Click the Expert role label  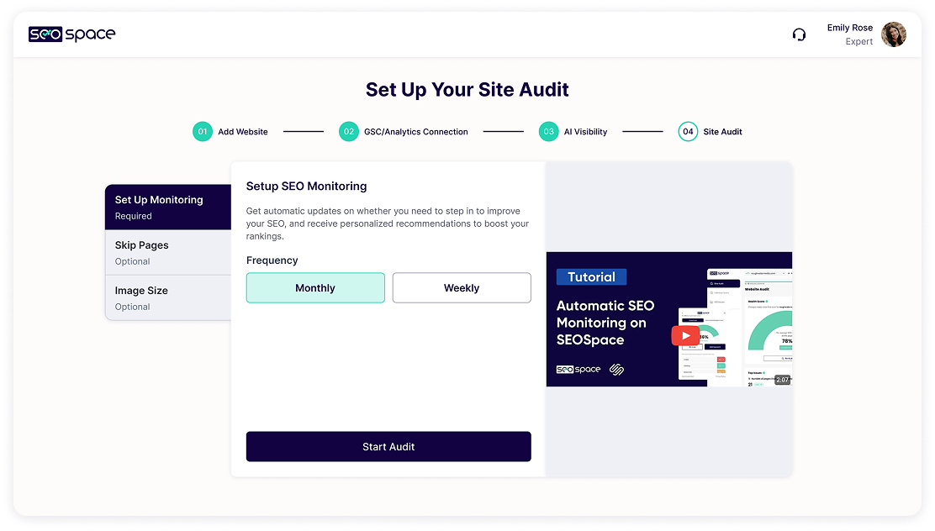[x=858, y=42]
